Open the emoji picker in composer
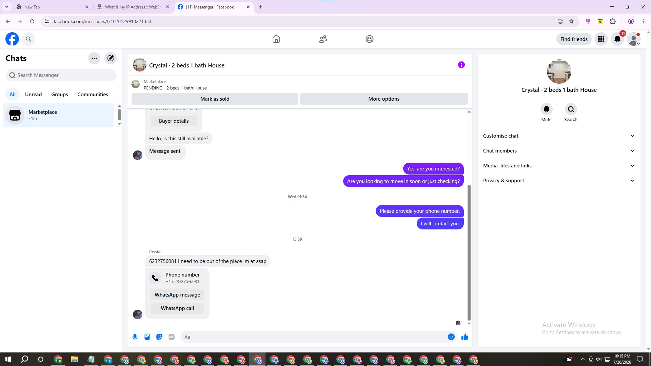Screen dimensions: 651x366 pos(451,337)
